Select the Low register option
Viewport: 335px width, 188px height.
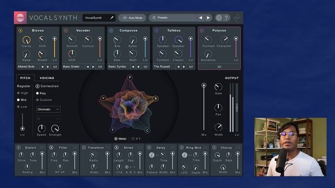click(22, 107)
